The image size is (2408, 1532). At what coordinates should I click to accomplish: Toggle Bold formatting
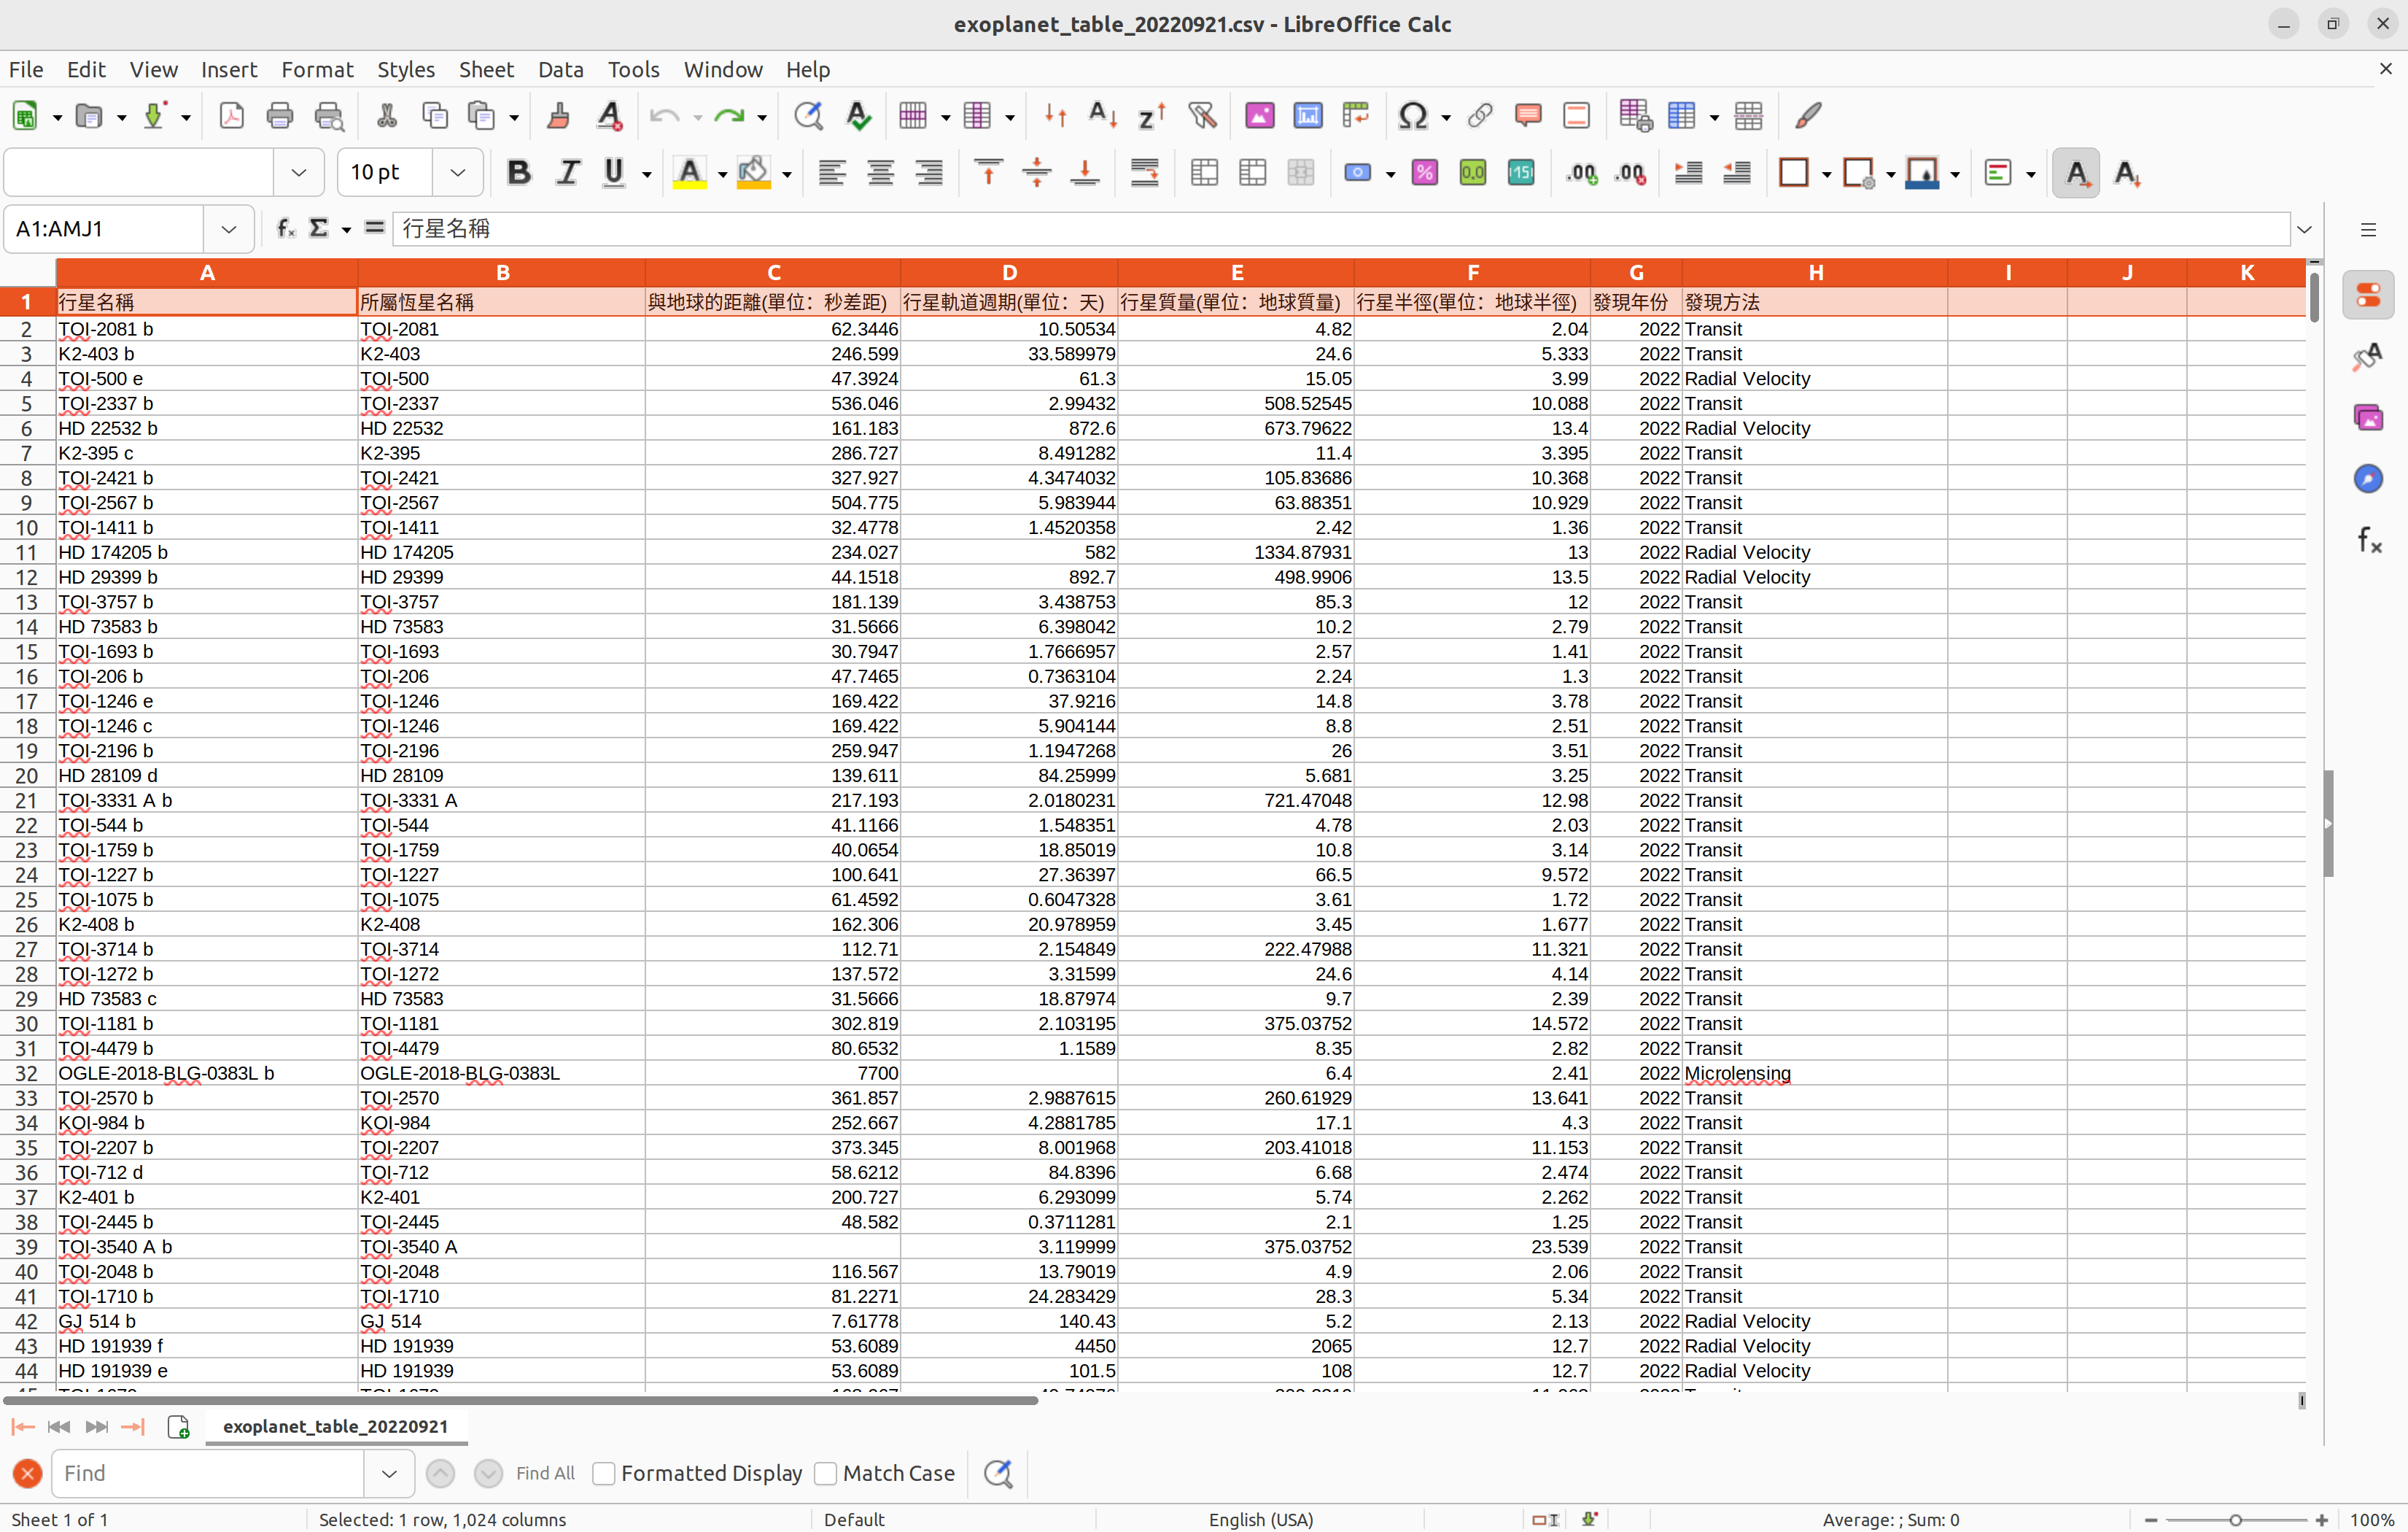518,173
